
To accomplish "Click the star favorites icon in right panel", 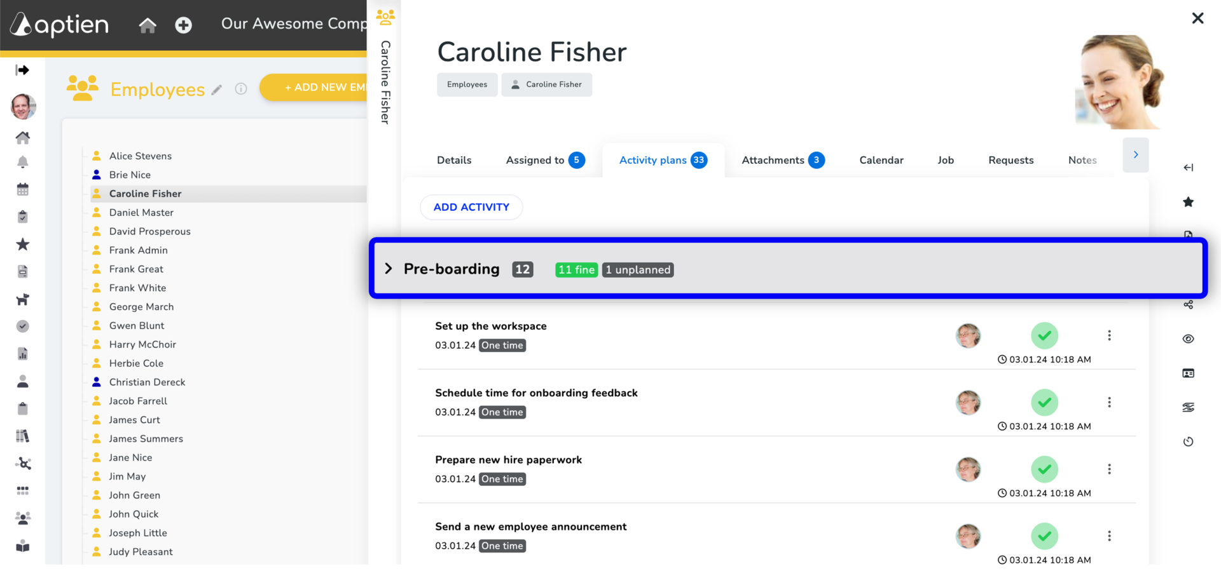I will click(1188, 202).
